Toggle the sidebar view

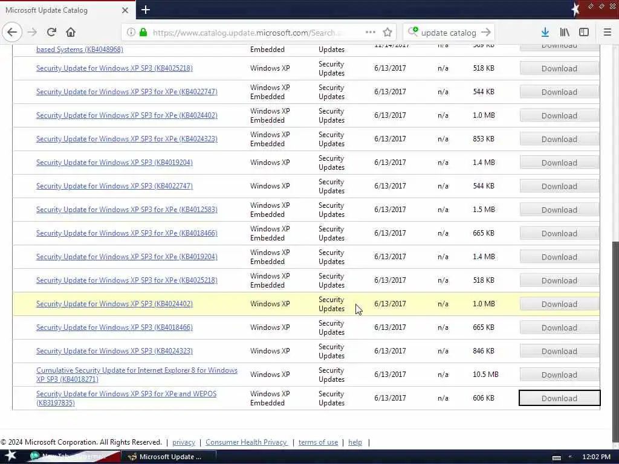tap(584, 33)
